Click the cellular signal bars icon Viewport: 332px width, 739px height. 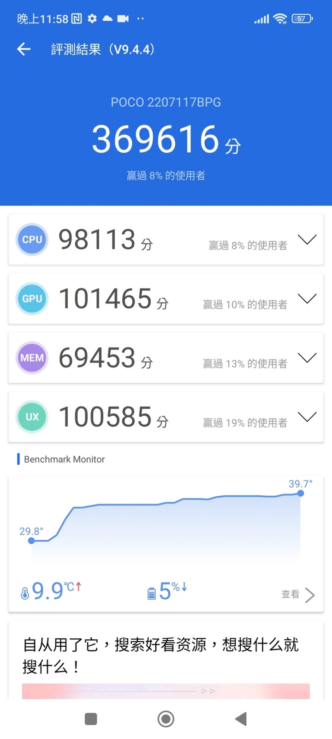261,19
